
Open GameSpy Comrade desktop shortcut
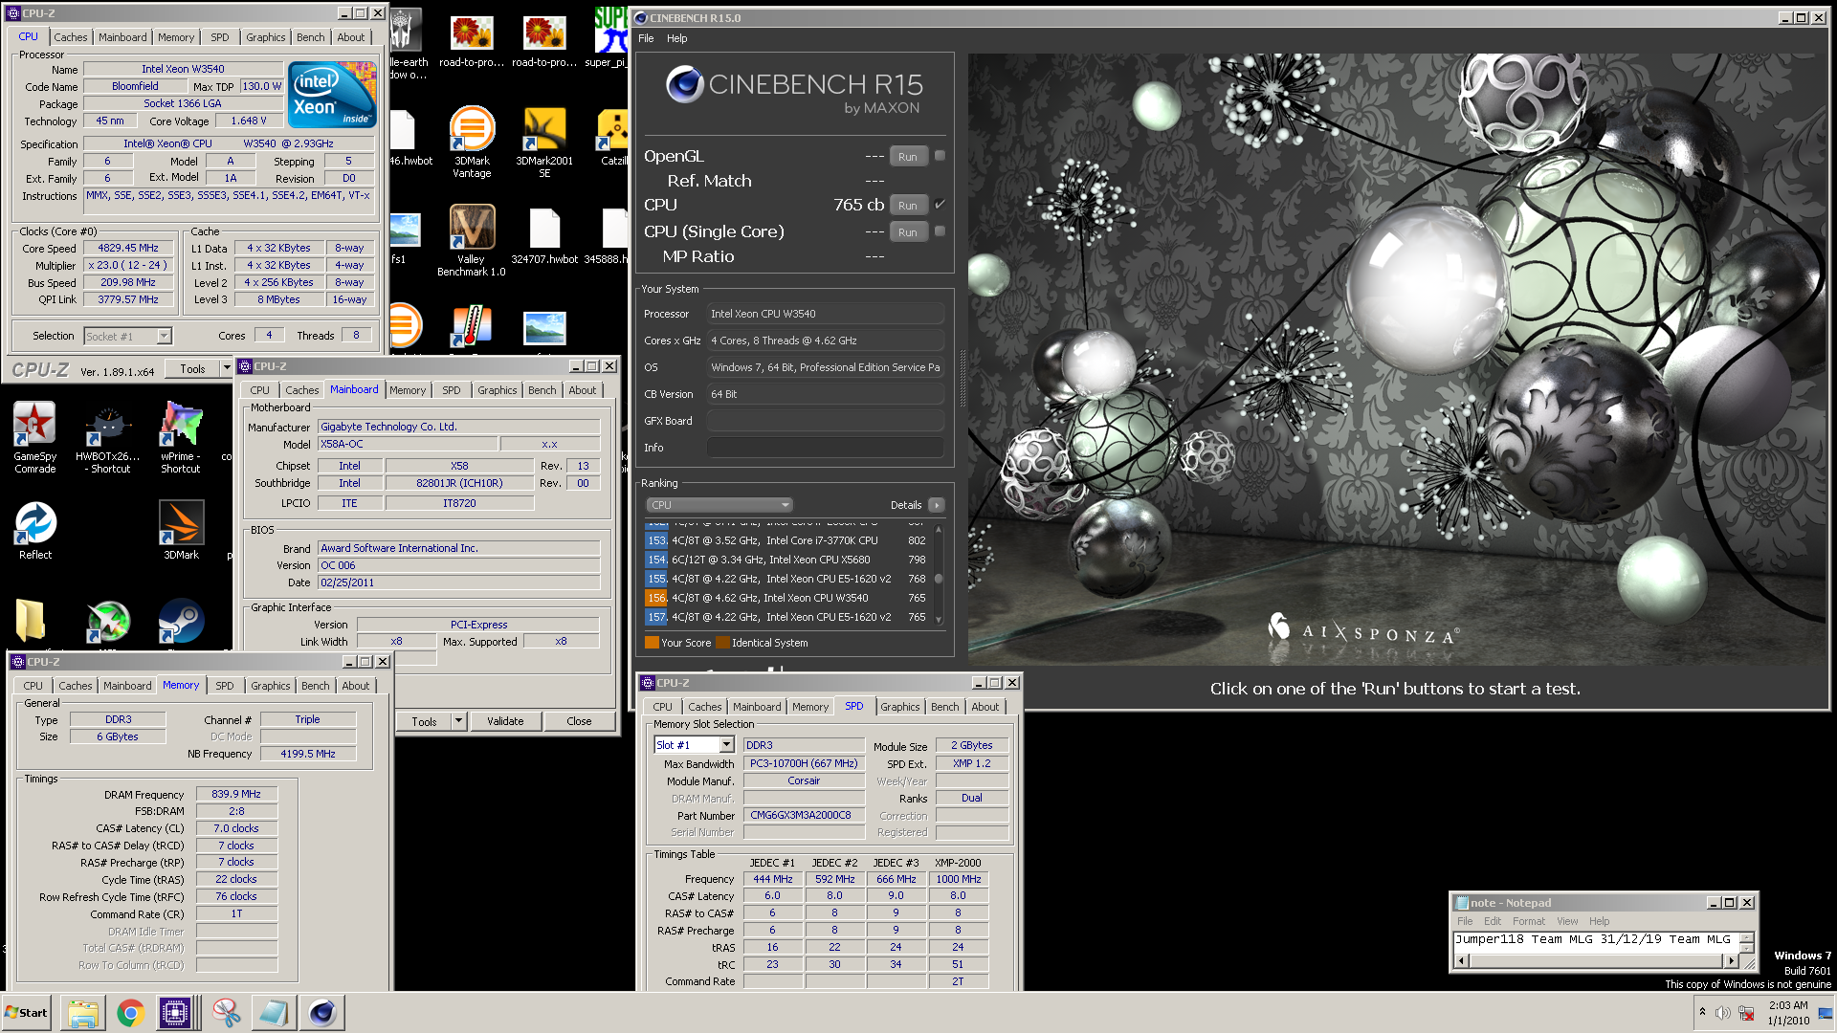34,437
